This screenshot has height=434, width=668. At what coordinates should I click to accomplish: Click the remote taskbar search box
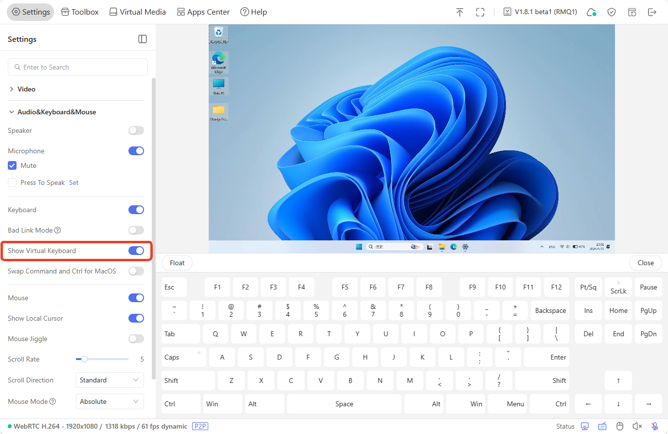pyautogui.click(x=394, y=247)
